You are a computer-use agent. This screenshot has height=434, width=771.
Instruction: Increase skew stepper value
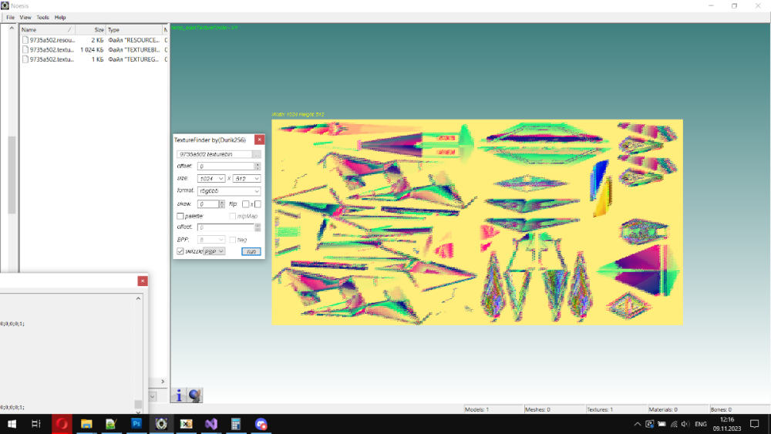222,201
